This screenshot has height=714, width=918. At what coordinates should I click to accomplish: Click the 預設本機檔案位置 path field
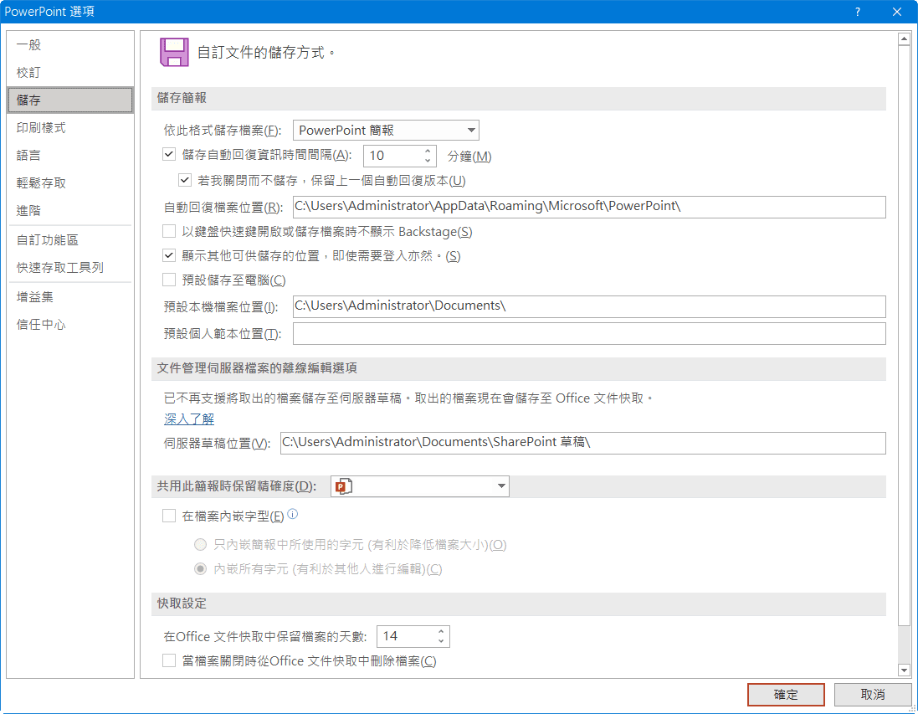(x=589, y=306)
